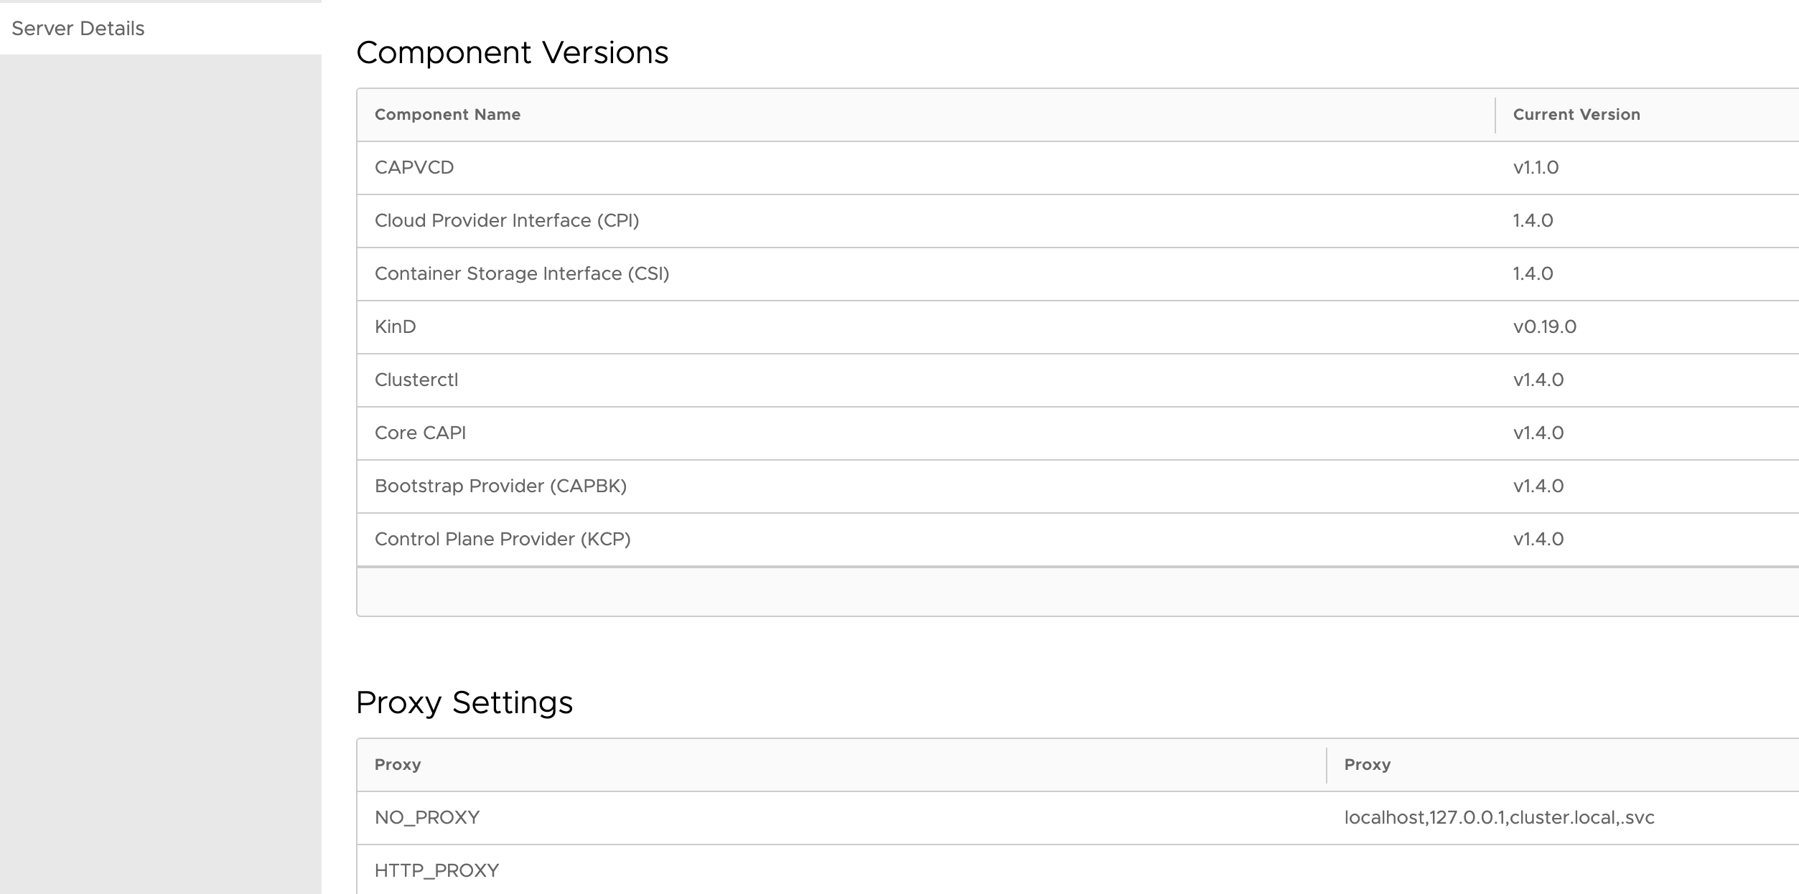
Task: Select the CAPVCD component row
Action: pyautogui.click(x=414, y=168)
